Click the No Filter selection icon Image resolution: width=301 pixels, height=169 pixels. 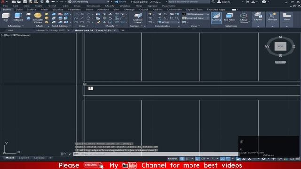pos(229,17)
